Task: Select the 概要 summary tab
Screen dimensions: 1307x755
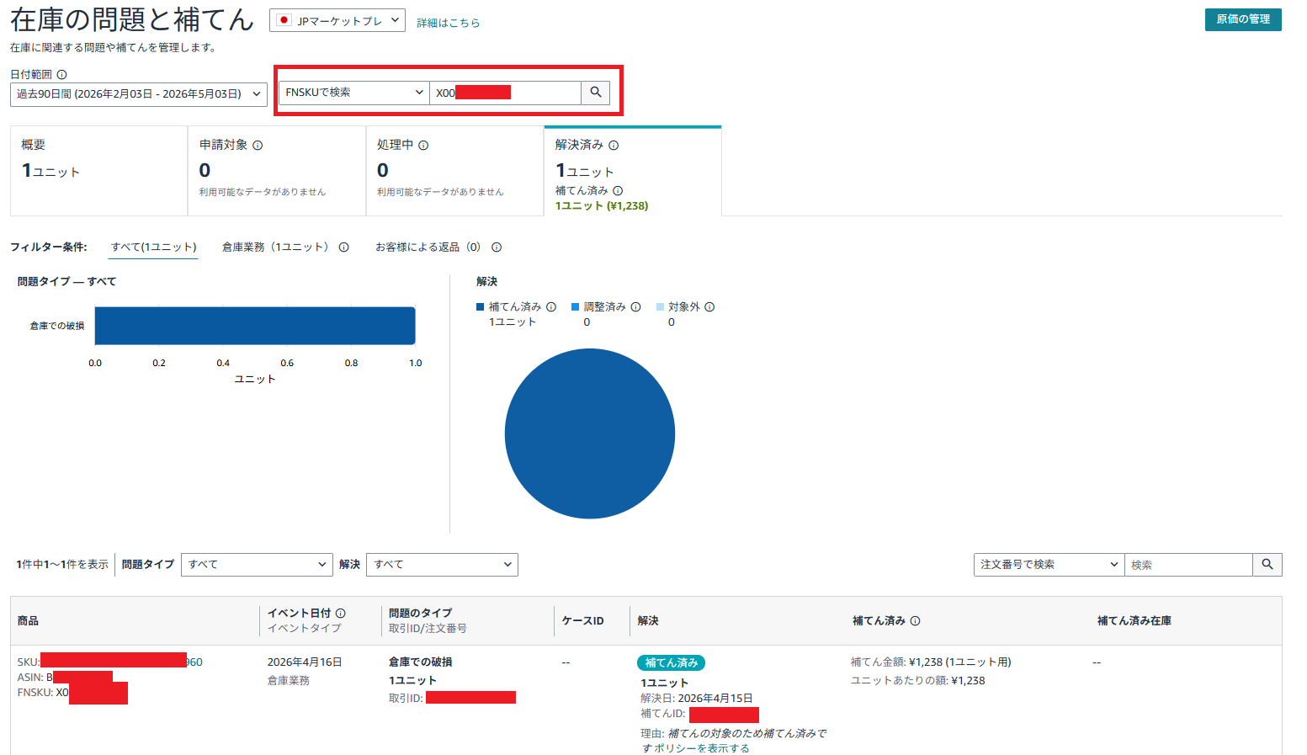Action: 98,171
